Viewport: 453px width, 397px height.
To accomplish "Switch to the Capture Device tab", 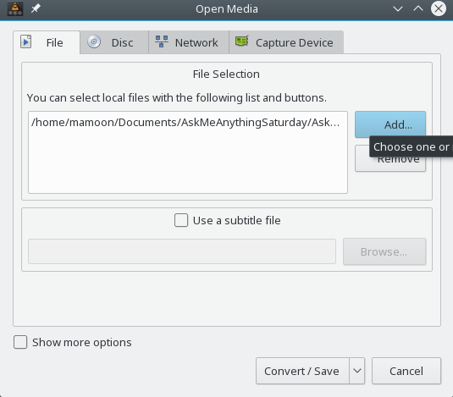I will point(286,42).
